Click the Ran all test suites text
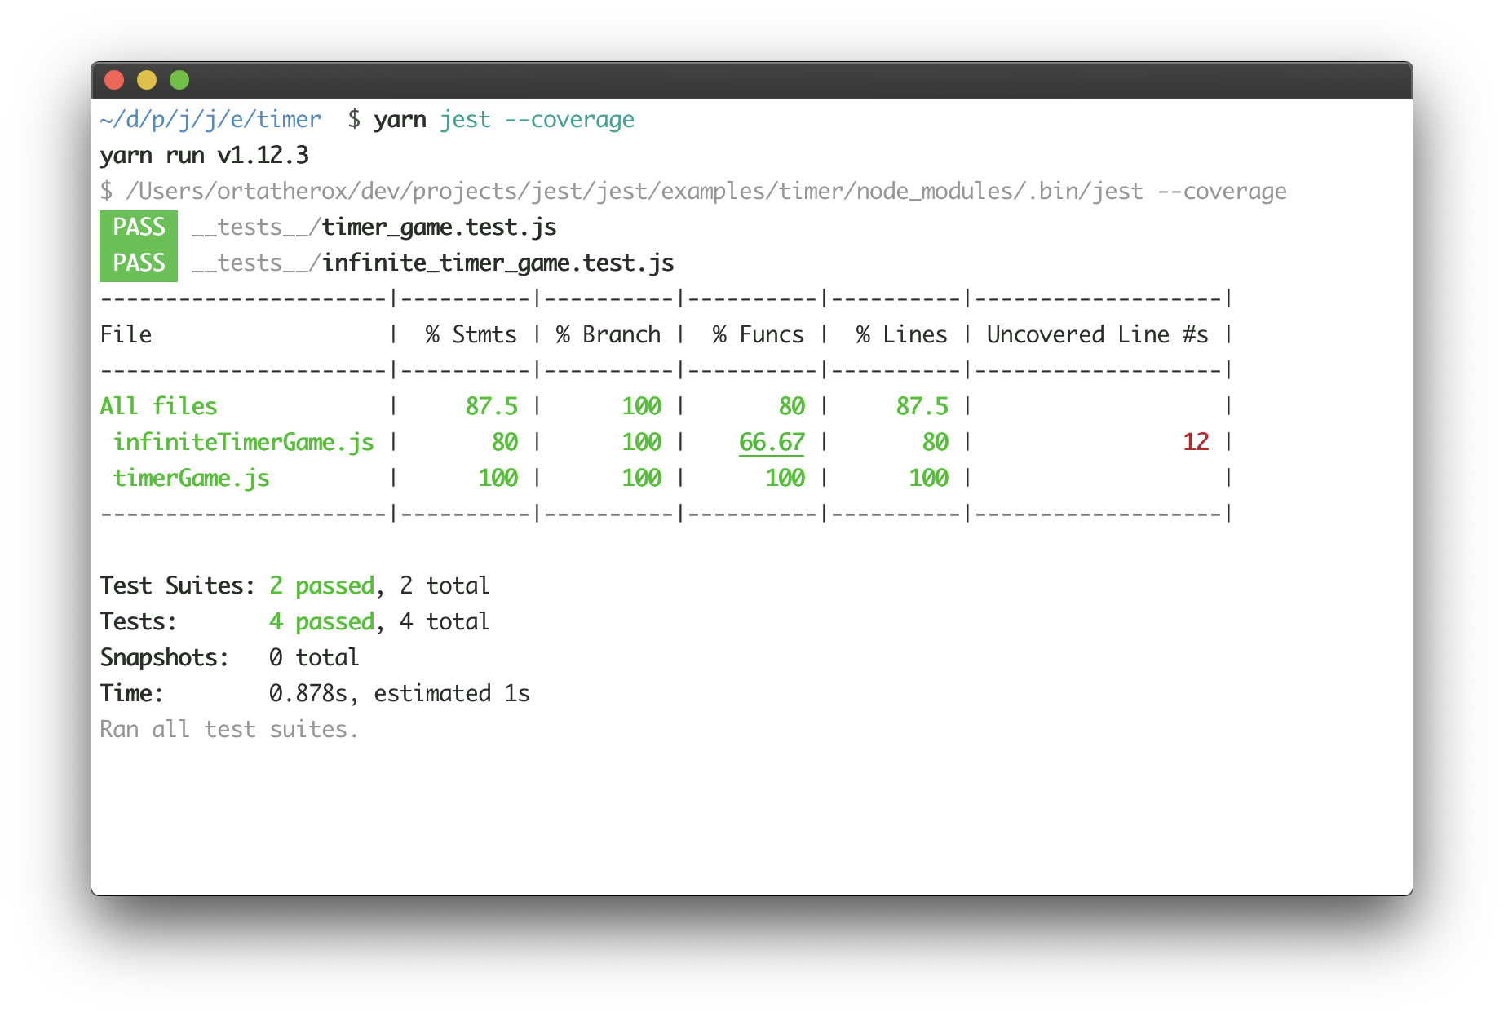The width and height of the screenshot is (1504, 1016). [228, 728]
